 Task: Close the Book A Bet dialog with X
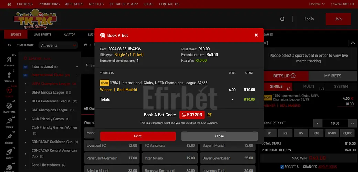tap(256, 35)
